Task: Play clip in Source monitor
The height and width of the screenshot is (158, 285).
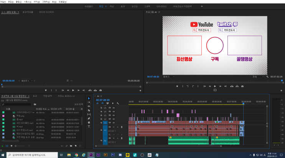Action: pyautogui.click(x=73, y=90)
